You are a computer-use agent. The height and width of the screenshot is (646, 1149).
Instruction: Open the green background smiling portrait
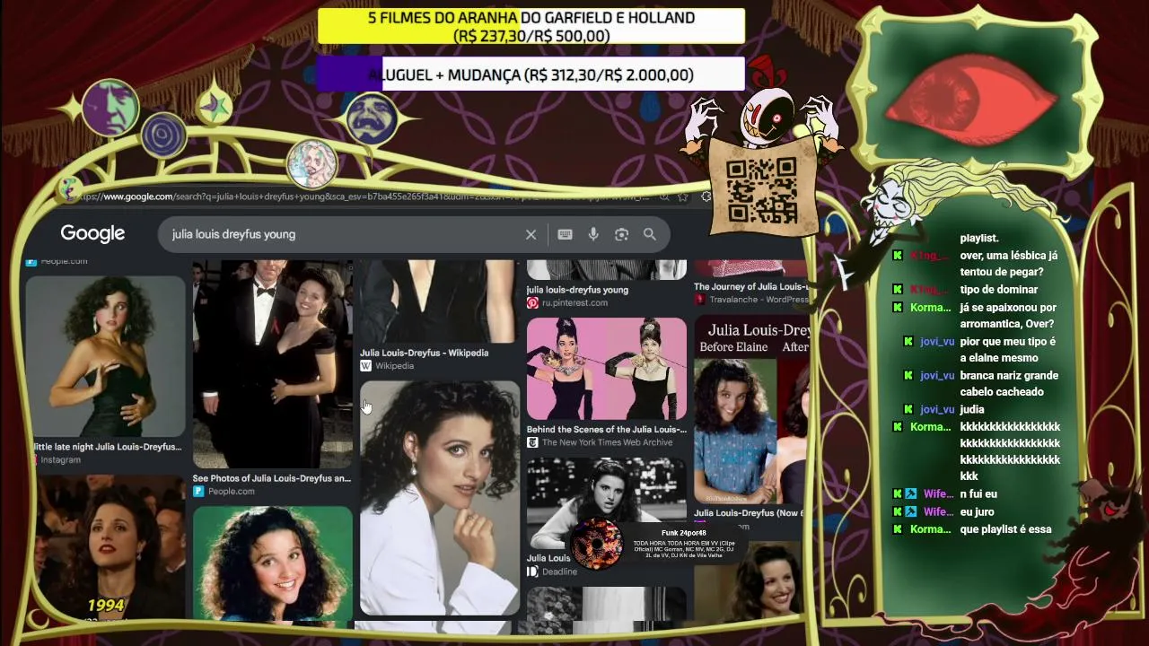click(273, 563)
